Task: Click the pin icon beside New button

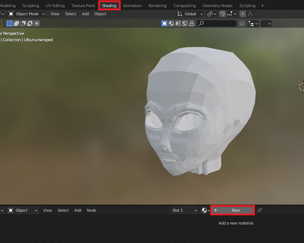Action: [260, 210]
